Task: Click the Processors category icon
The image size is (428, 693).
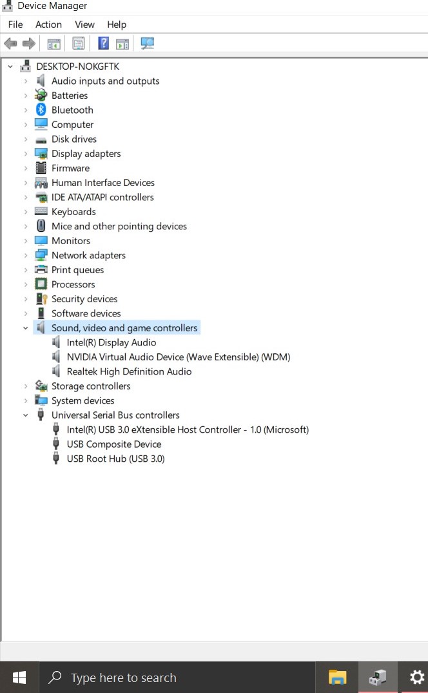Action: point(41,284)
